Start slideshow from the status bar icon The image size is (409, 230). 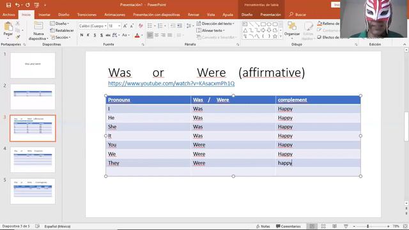(x=346, y=226)
